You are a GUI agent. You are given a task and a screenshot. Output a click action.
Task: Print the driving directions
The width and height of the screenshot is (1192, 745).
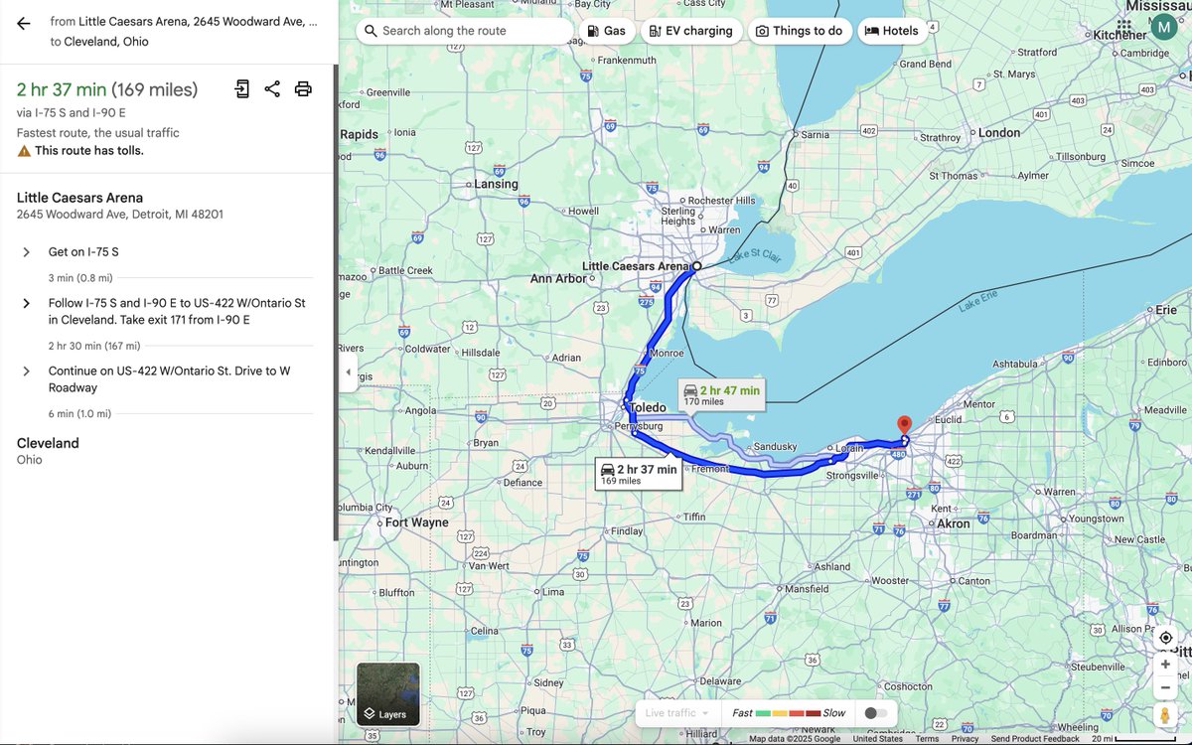(x=303, y=88)
